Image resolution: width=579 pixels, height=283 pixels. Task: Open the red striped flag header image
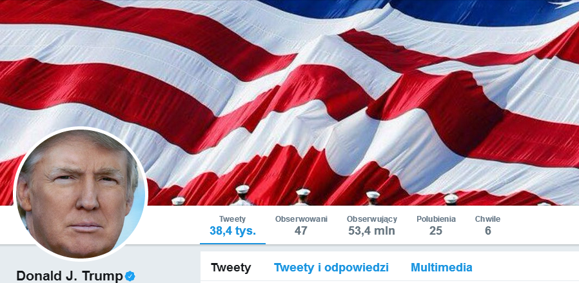coord(289,102)
